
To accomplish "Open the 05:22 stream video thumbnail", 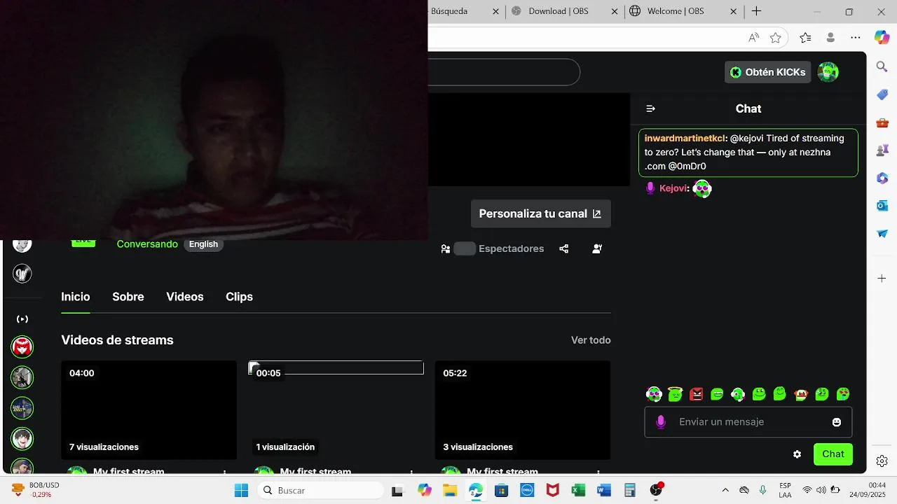I will 523,410.
